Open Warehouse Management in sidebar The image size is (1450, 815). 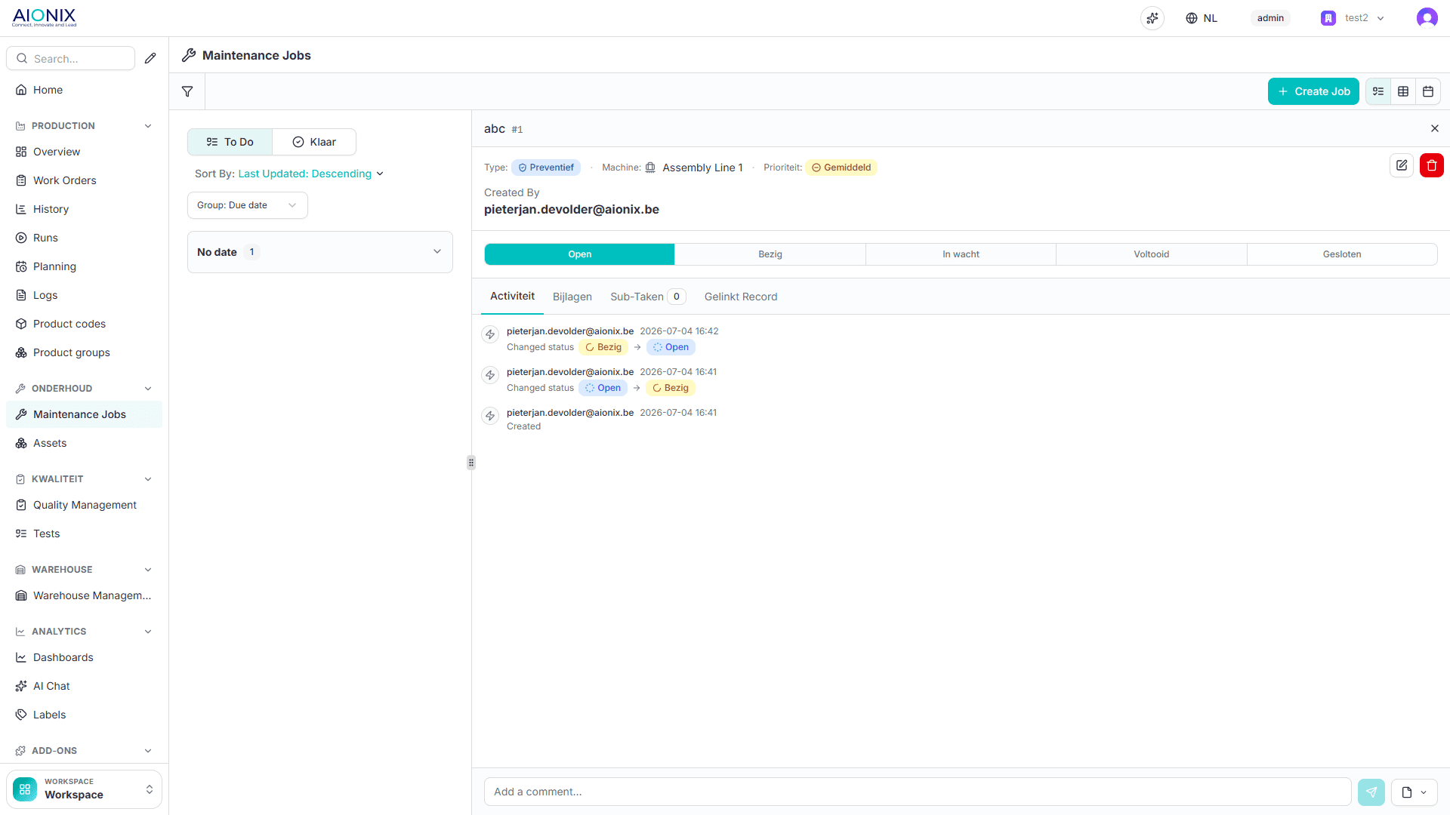click(x=84, y=595)
